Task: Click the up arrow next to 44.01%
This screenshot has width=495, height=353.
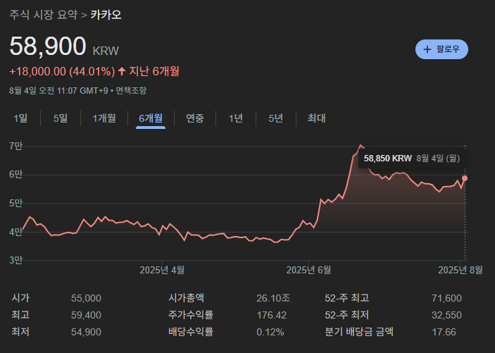Action: 122,71
